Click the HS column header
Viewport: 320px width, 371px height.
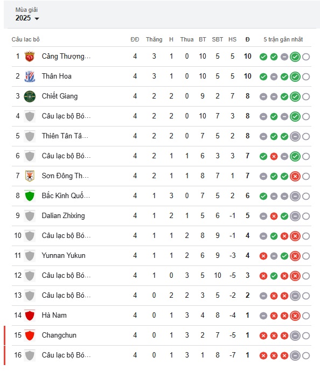point(232,39)
